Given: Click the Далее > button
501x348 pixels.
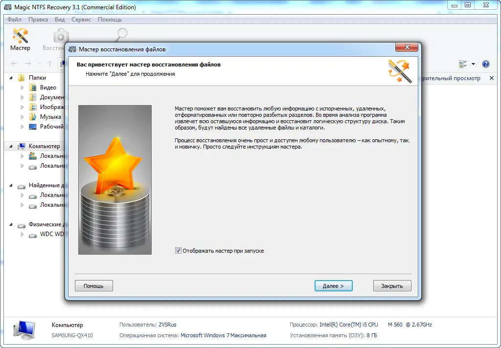Looking at the screenshot, I should click(x=333, y=286).
